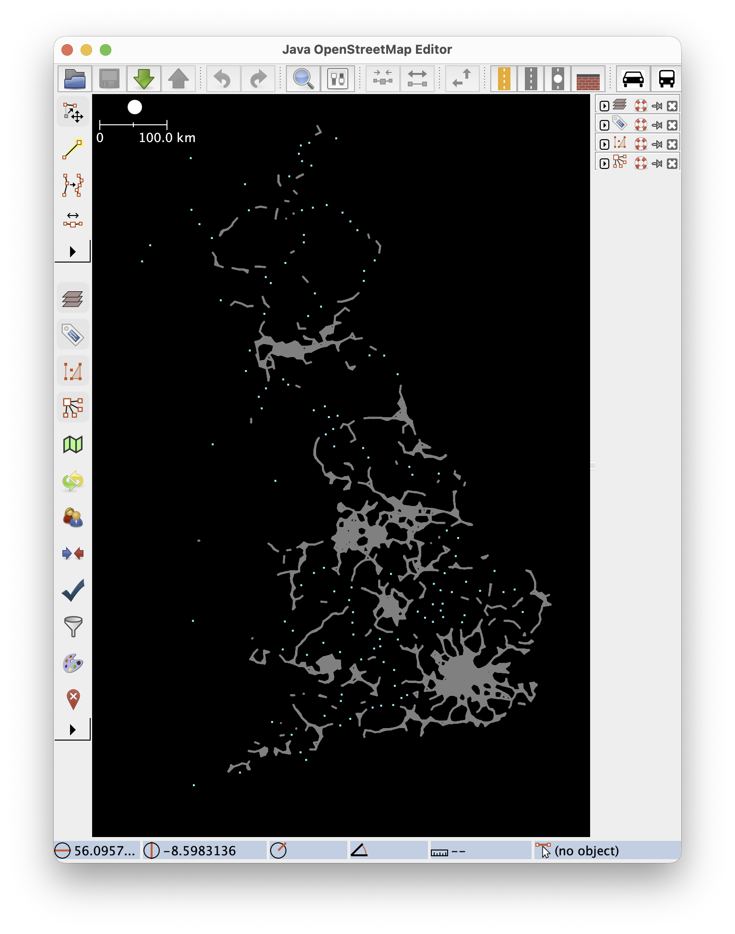The width and height of the screenshot is (735, 934).
Task: Click the Save floppy disk icon
Action: 109,79
